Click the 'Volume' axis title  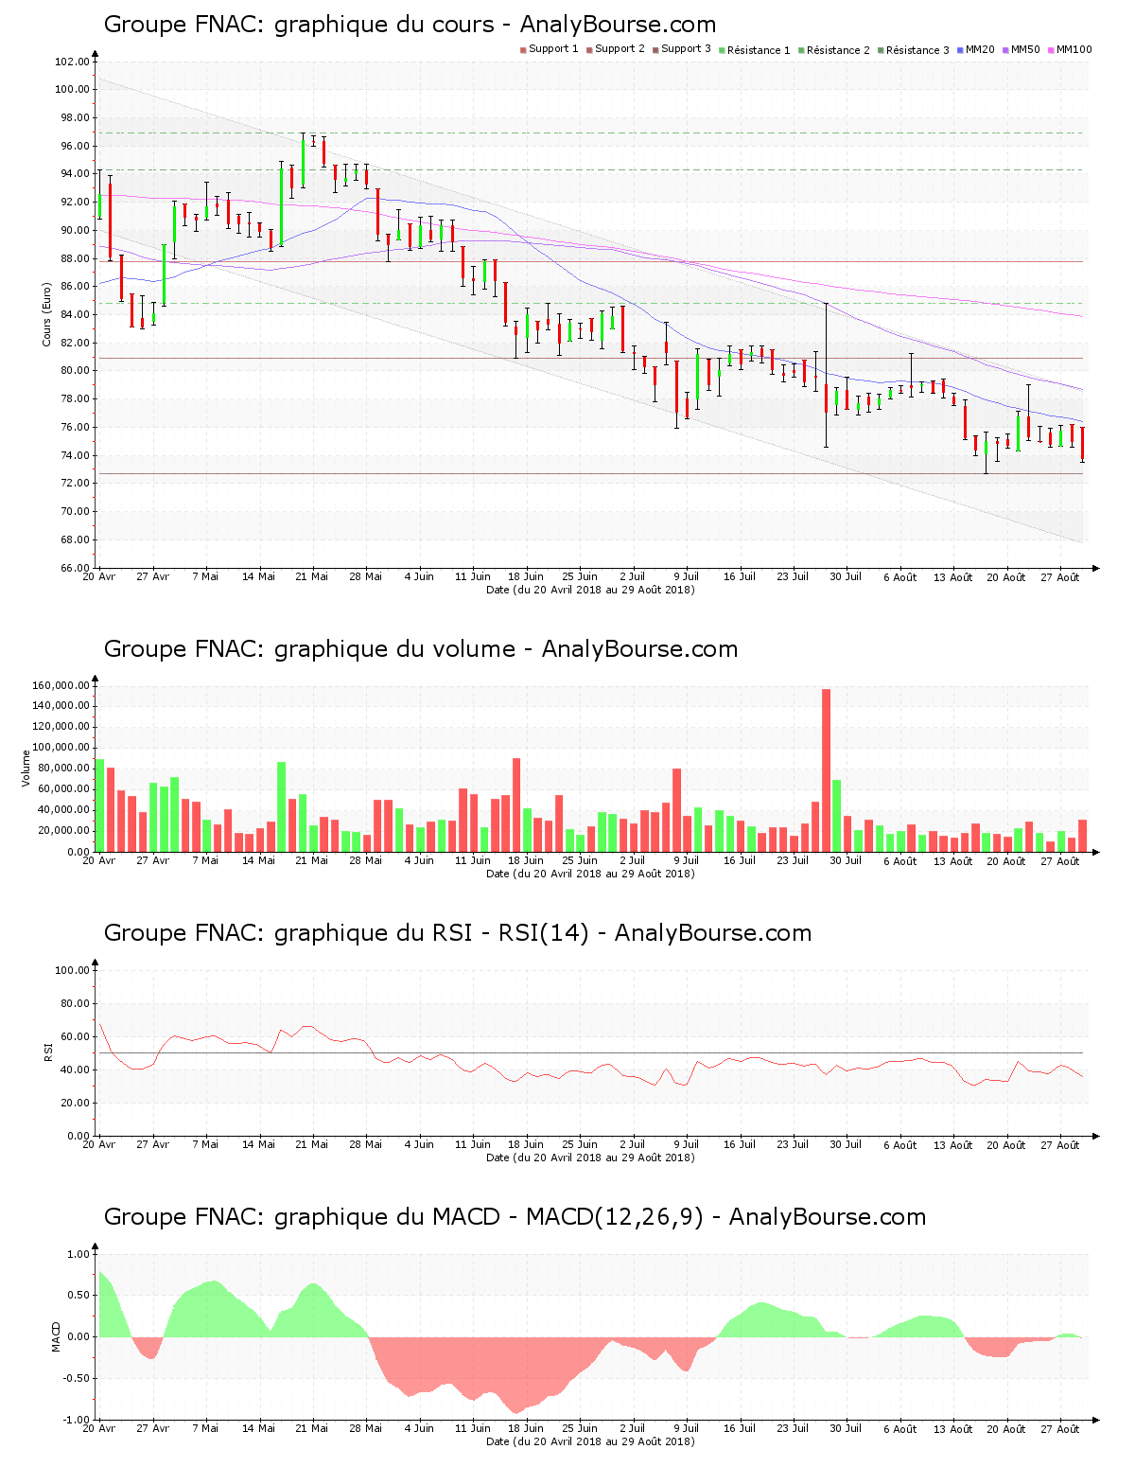point(26,769)
